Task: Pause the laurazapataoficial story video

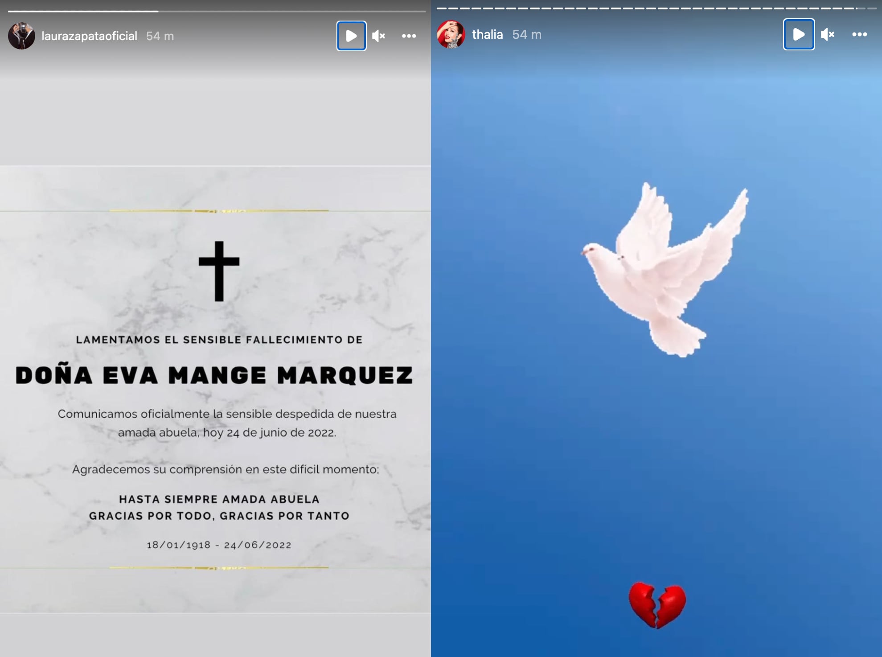Action: pos(351,36)
